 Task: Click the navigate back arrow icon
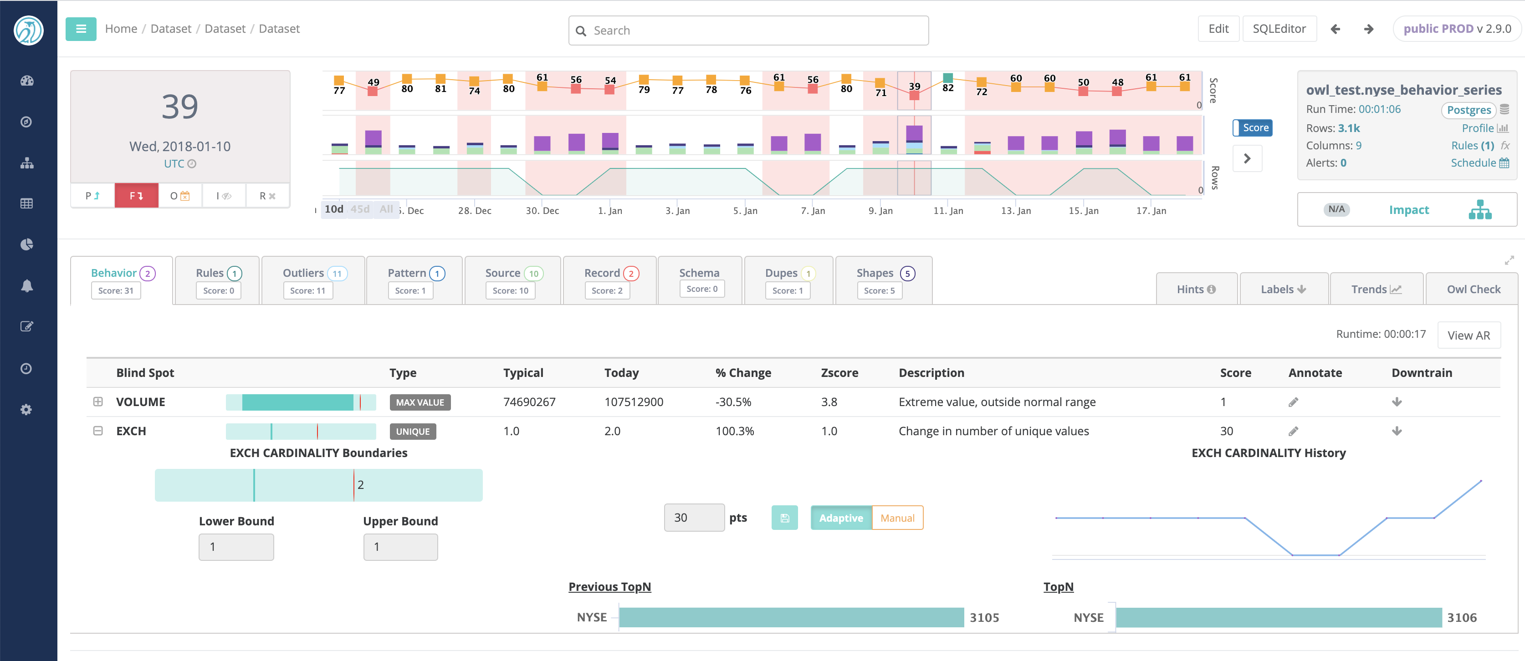point(1335,29)
